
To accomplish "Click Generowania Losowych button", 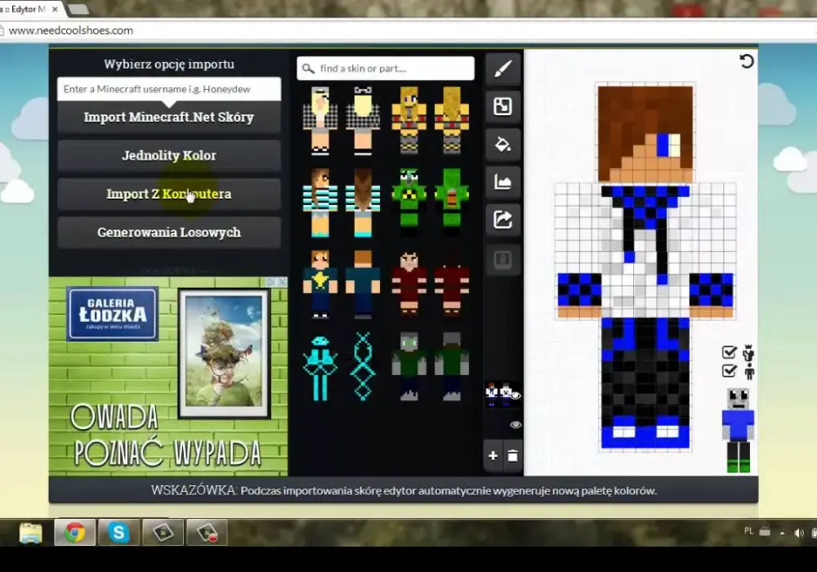I will pos(169,232).
